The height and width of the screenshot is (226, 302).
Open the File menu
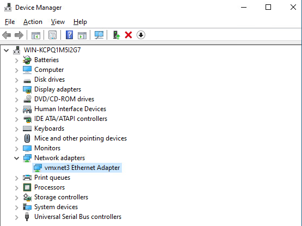(x=10, y=22)
